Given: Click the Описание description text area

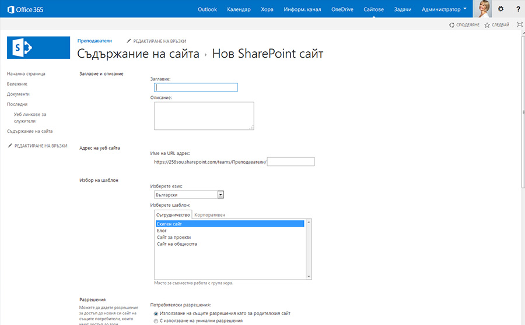Looking at the screenshot, I should point(204,116).
